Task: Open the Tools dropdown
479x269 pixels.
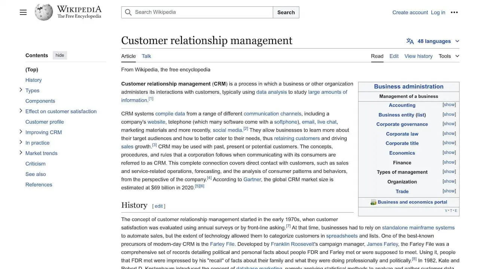Action: pyautogui.click(x=448, y=56)
